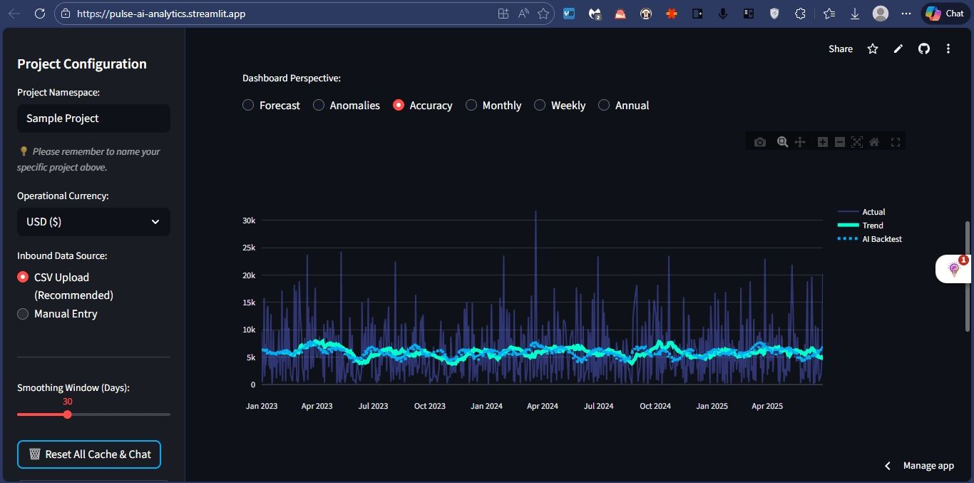Select the Forecast perspective
974x483 pixels.
click(272, 105)
